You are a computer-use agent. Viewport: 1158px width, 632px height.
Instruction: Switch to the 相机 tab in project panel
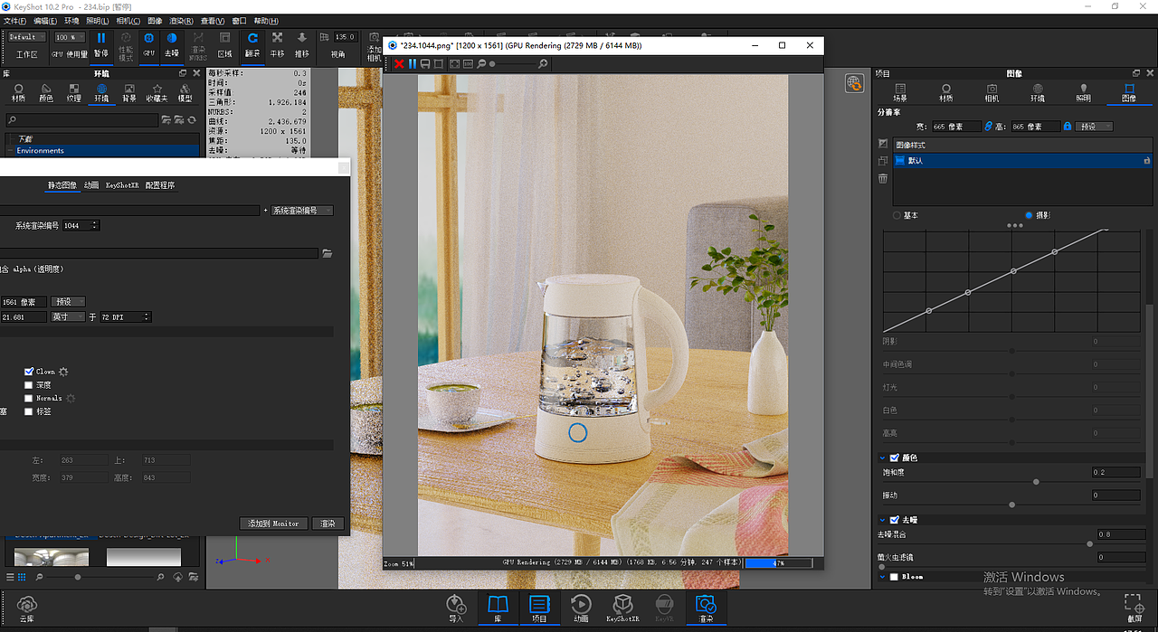click(x=992, y=92)
